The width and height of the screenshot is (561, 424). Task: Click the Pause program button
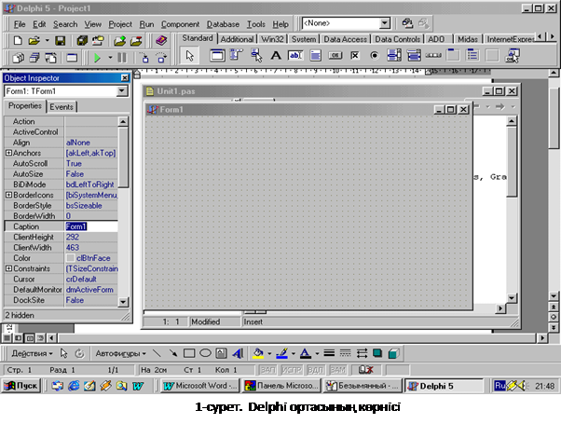click(x=122, y=58)
